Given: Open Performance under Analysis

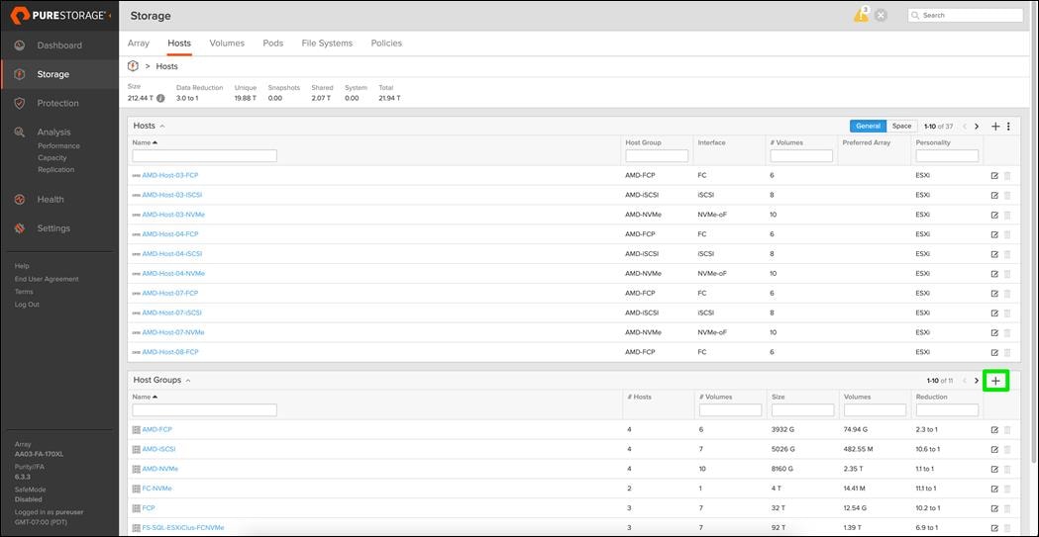Looking at the screenshot, I should [58, 146].
